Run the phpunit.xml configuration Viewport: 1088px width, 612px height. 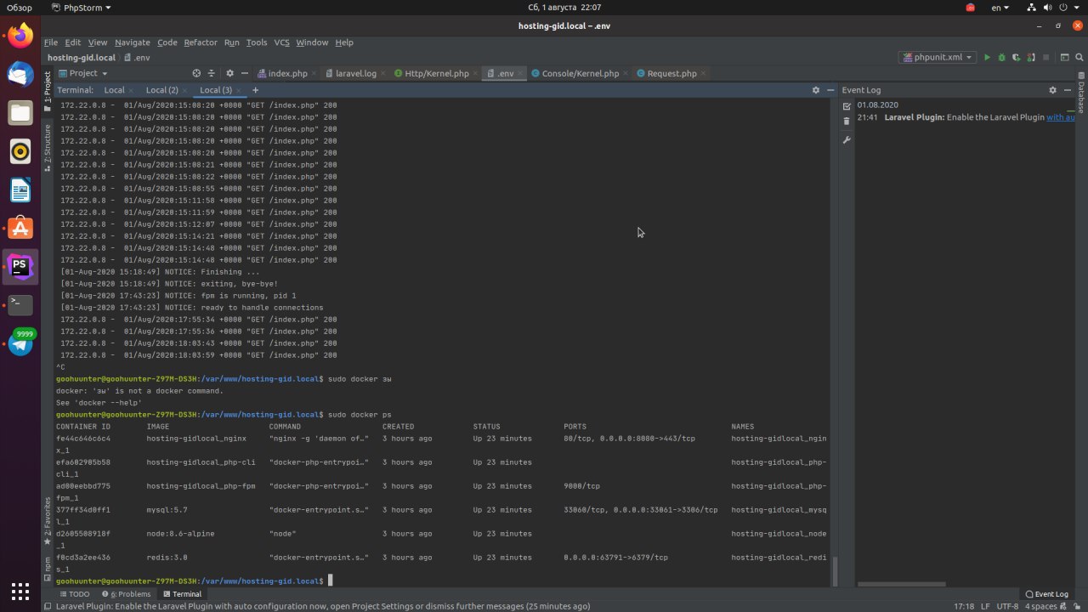pyautogui.click(x=987, y=58)
